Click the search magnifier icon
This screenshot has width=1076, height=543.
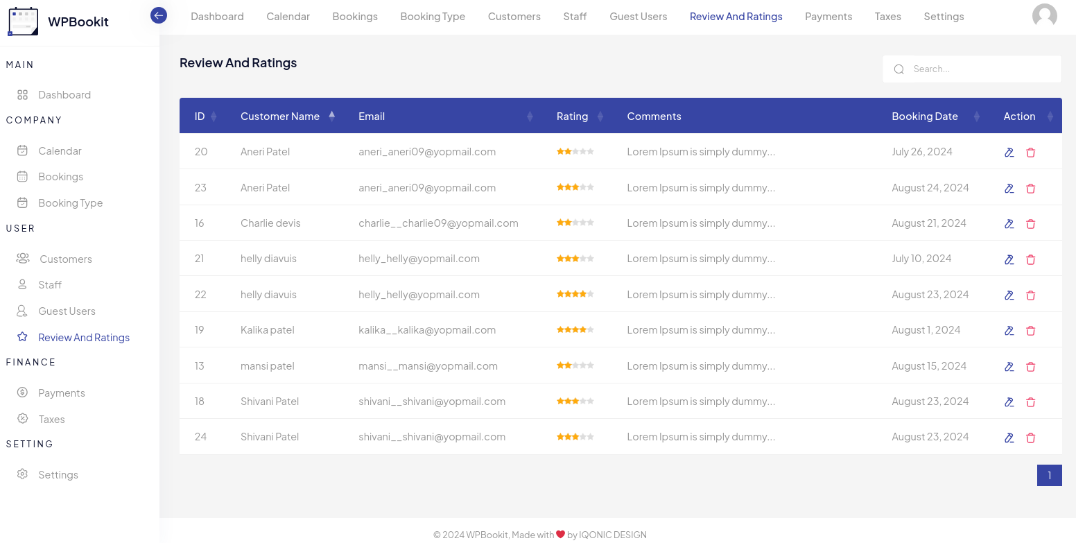point(899,69)
